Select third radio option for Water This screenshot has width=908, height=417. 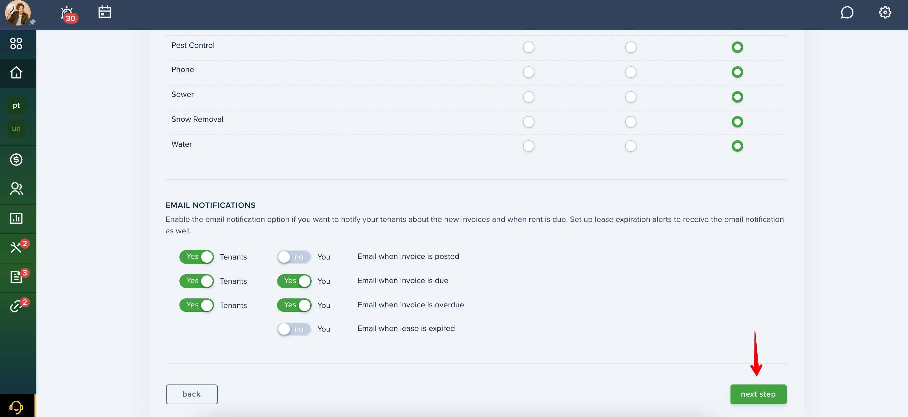tap(737, 146)
